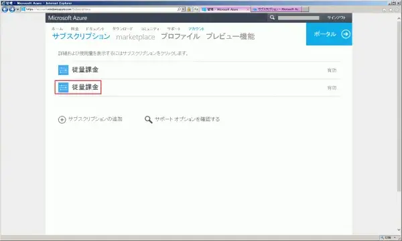Viewport: 402px width, 241px height.
Task: Click 有効 status of second subscription
Action: tap(332, 88)
